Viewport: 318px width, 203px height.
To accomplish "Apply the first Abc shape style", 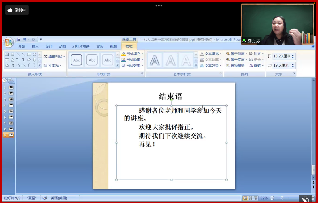I will (x=76, y=60).
